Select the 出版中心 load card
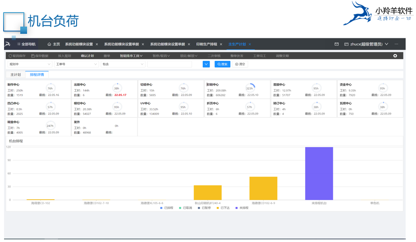Image resolution: width=416 pixels, height=242 pixels. tap(104, 89)
